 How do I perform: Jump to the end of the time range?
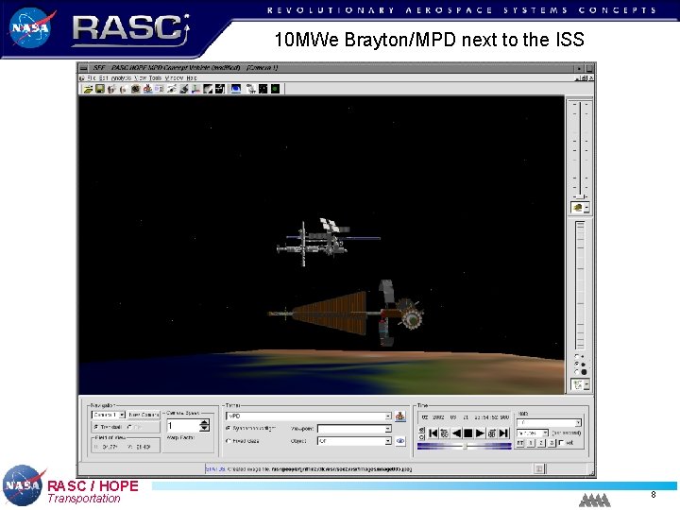coord(504,433)
